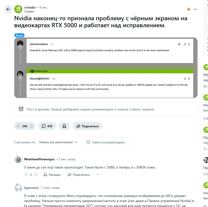208x207 pixels.
Task: Open WastelandHumungus's profile link
Action: pyautogui.click(x=39, y=159)
